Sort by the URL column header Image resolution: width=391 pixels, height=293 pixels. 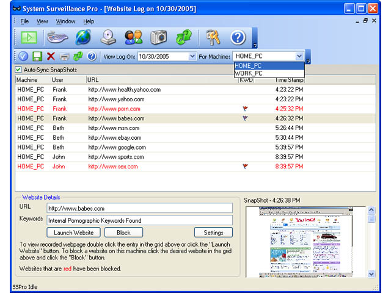162,80
